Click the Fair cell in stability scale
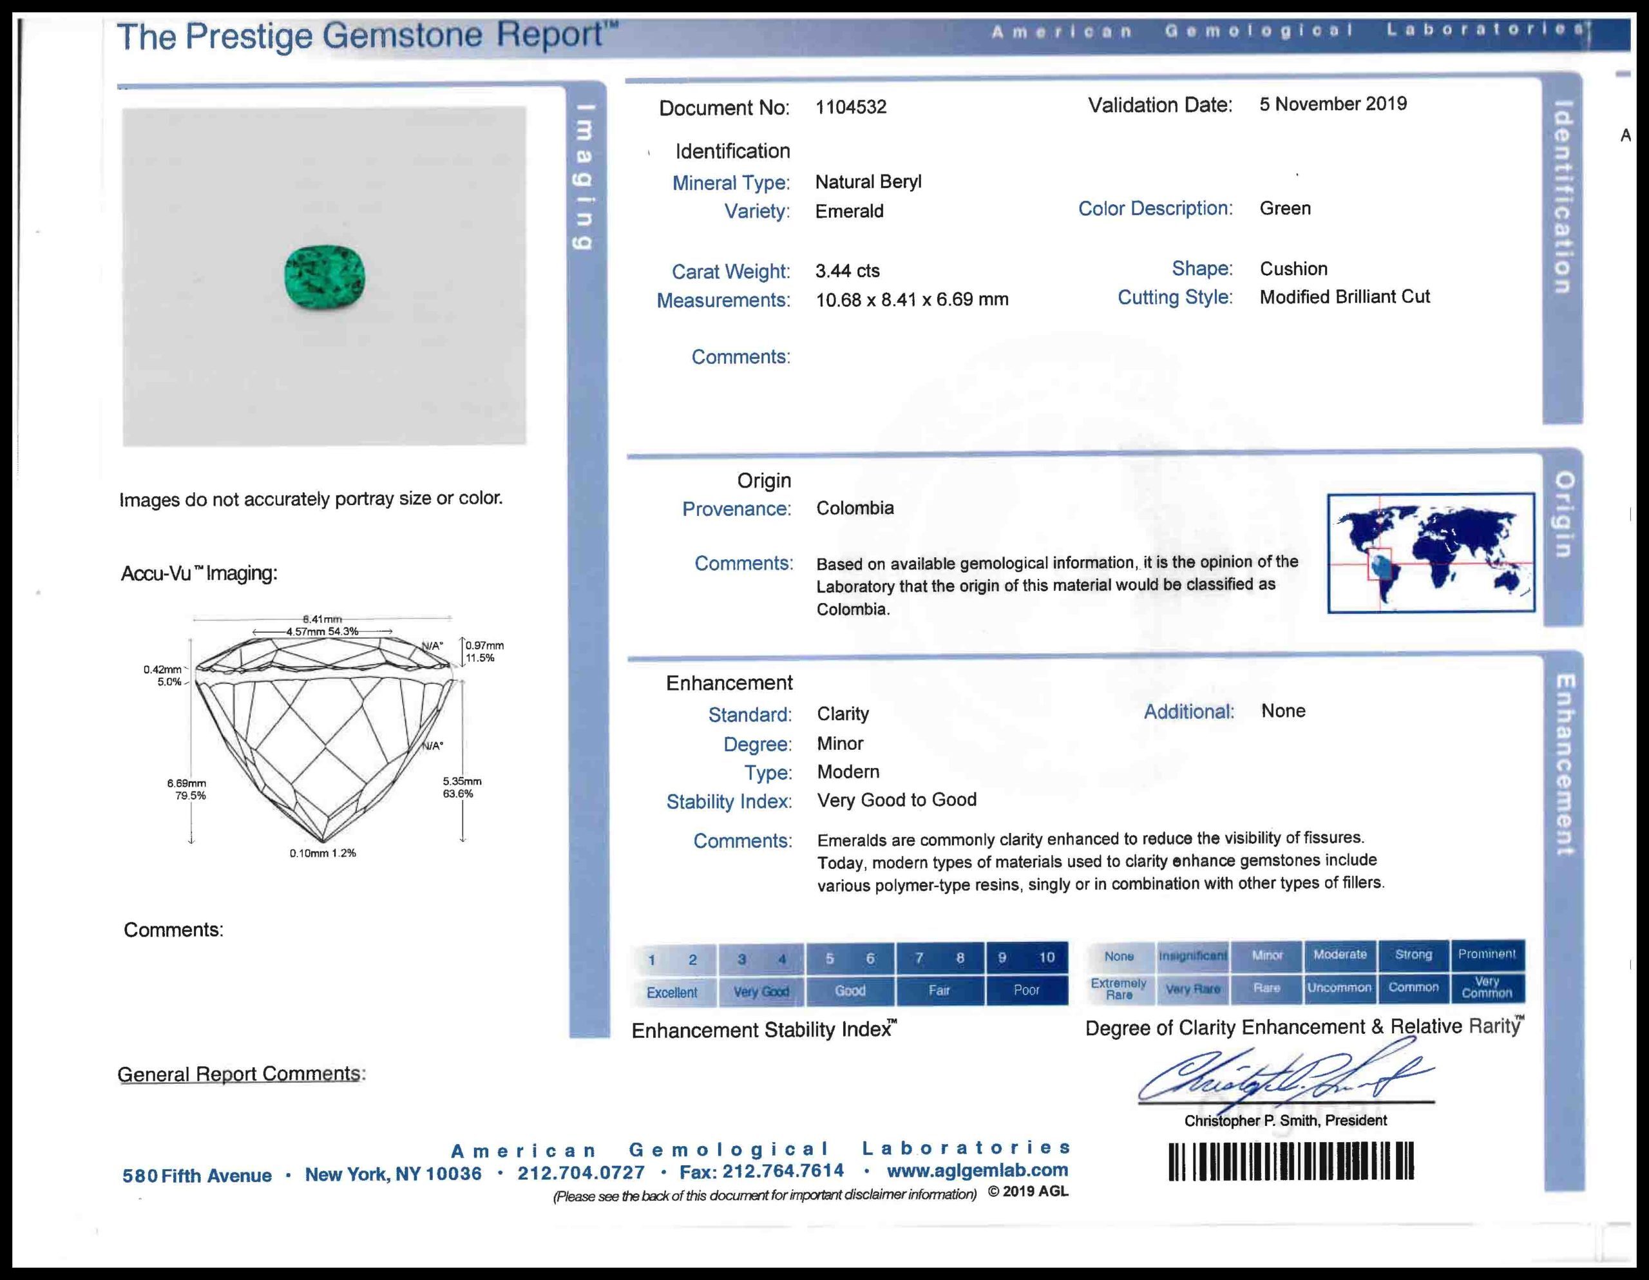 pyautogui.click(x=939, y=990)
